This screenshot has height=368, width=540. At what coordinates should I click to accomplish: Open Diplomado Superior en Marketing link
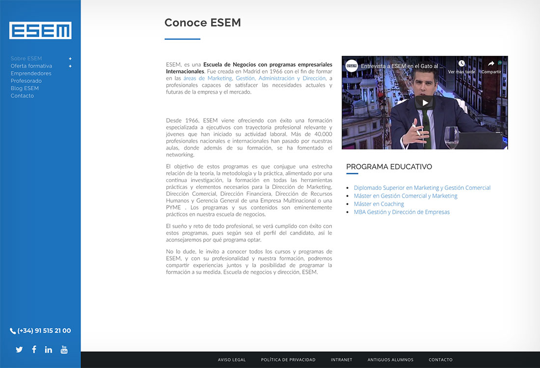[x=422, y=188]
